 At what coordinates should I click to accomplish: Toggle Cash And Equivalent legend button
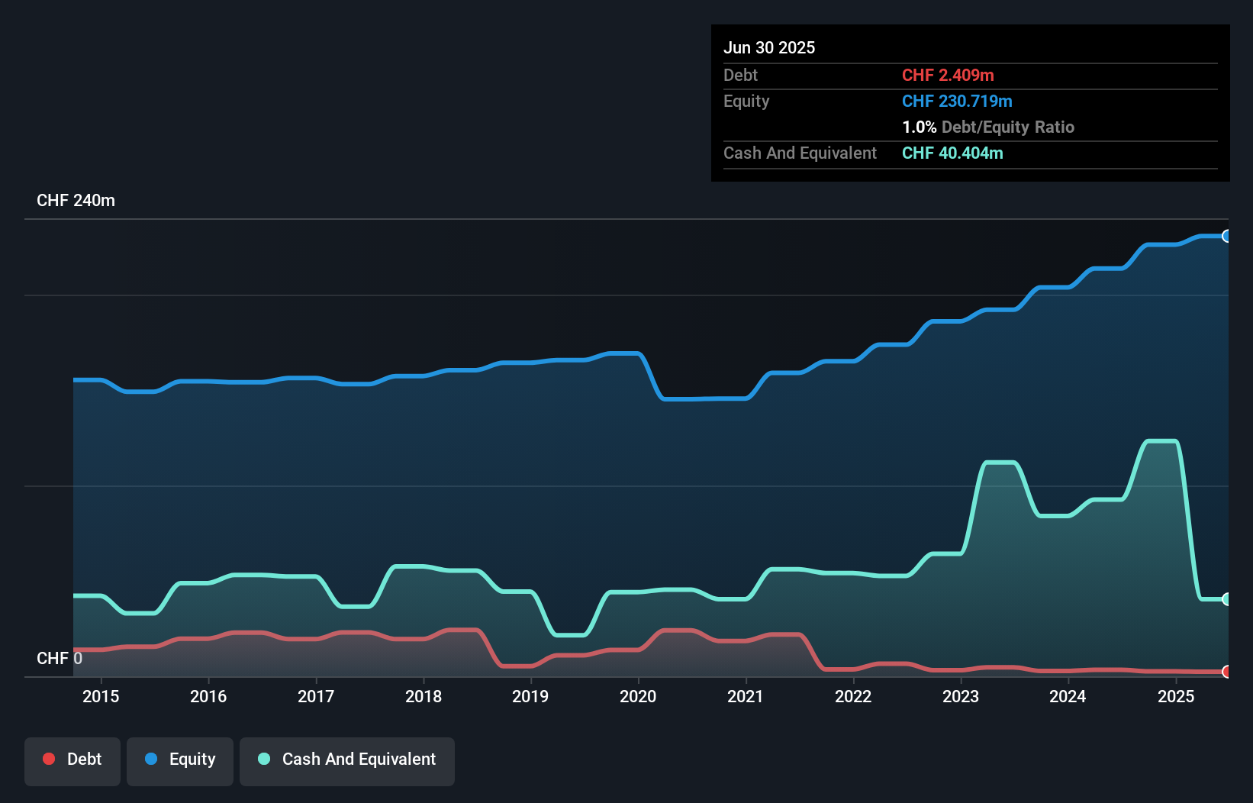click(x=347, y=761)
